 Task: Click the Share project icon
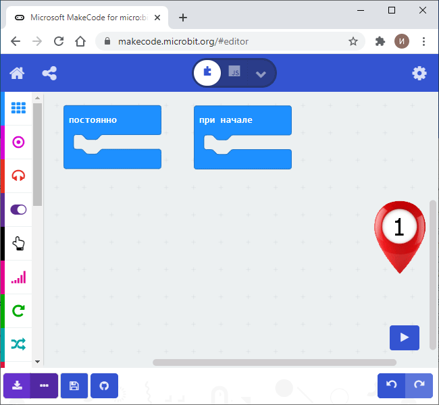49,74
